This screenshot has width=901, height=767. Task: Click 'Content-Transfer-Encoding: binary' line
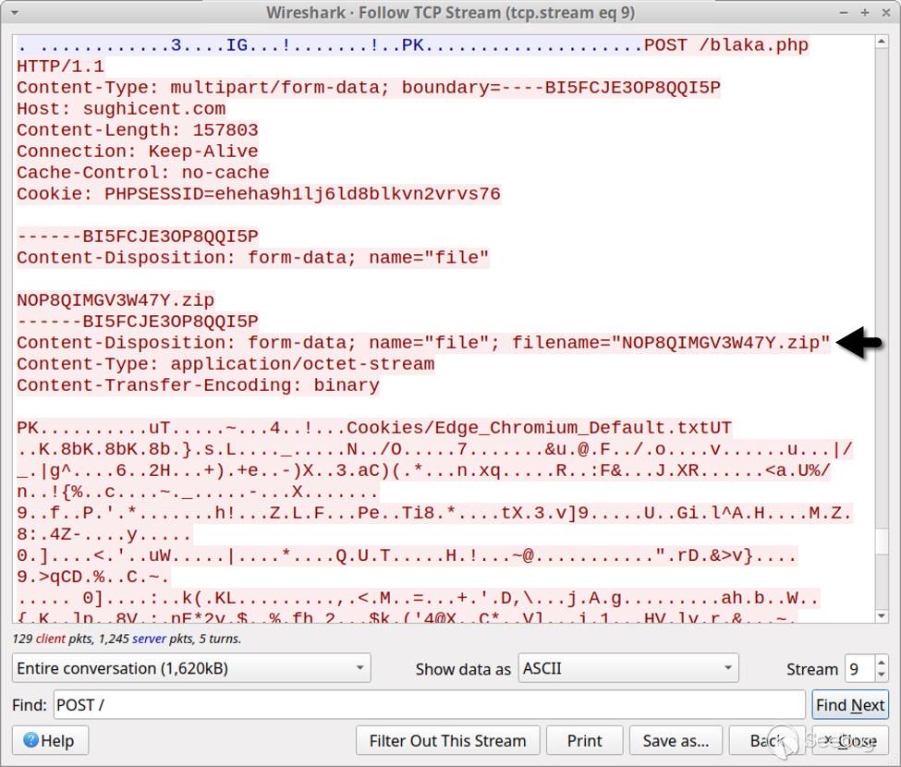click(199, 385)
